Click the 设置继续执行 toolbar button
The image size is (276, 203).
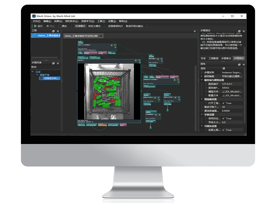click(x=115, y=26)
